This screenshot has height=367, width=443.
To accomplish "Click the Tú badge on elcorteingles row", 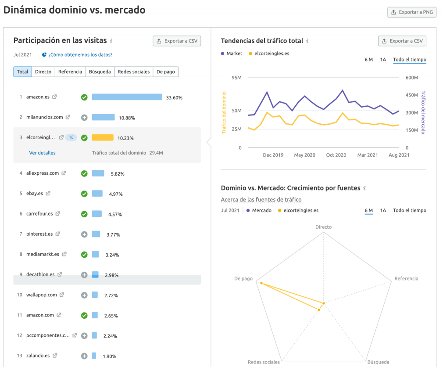I will click(x=71, y=137).
